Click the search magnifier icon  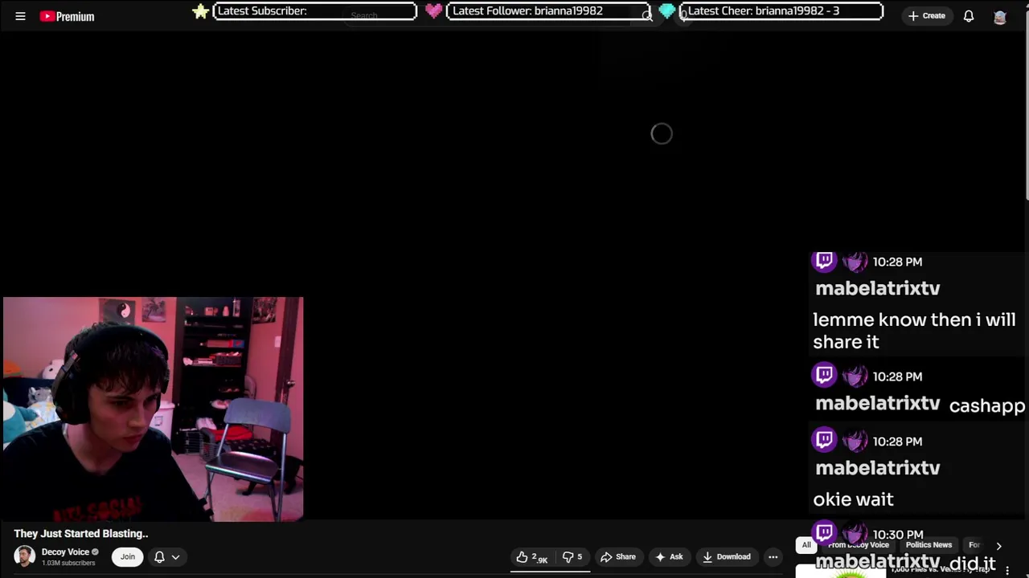647,16
